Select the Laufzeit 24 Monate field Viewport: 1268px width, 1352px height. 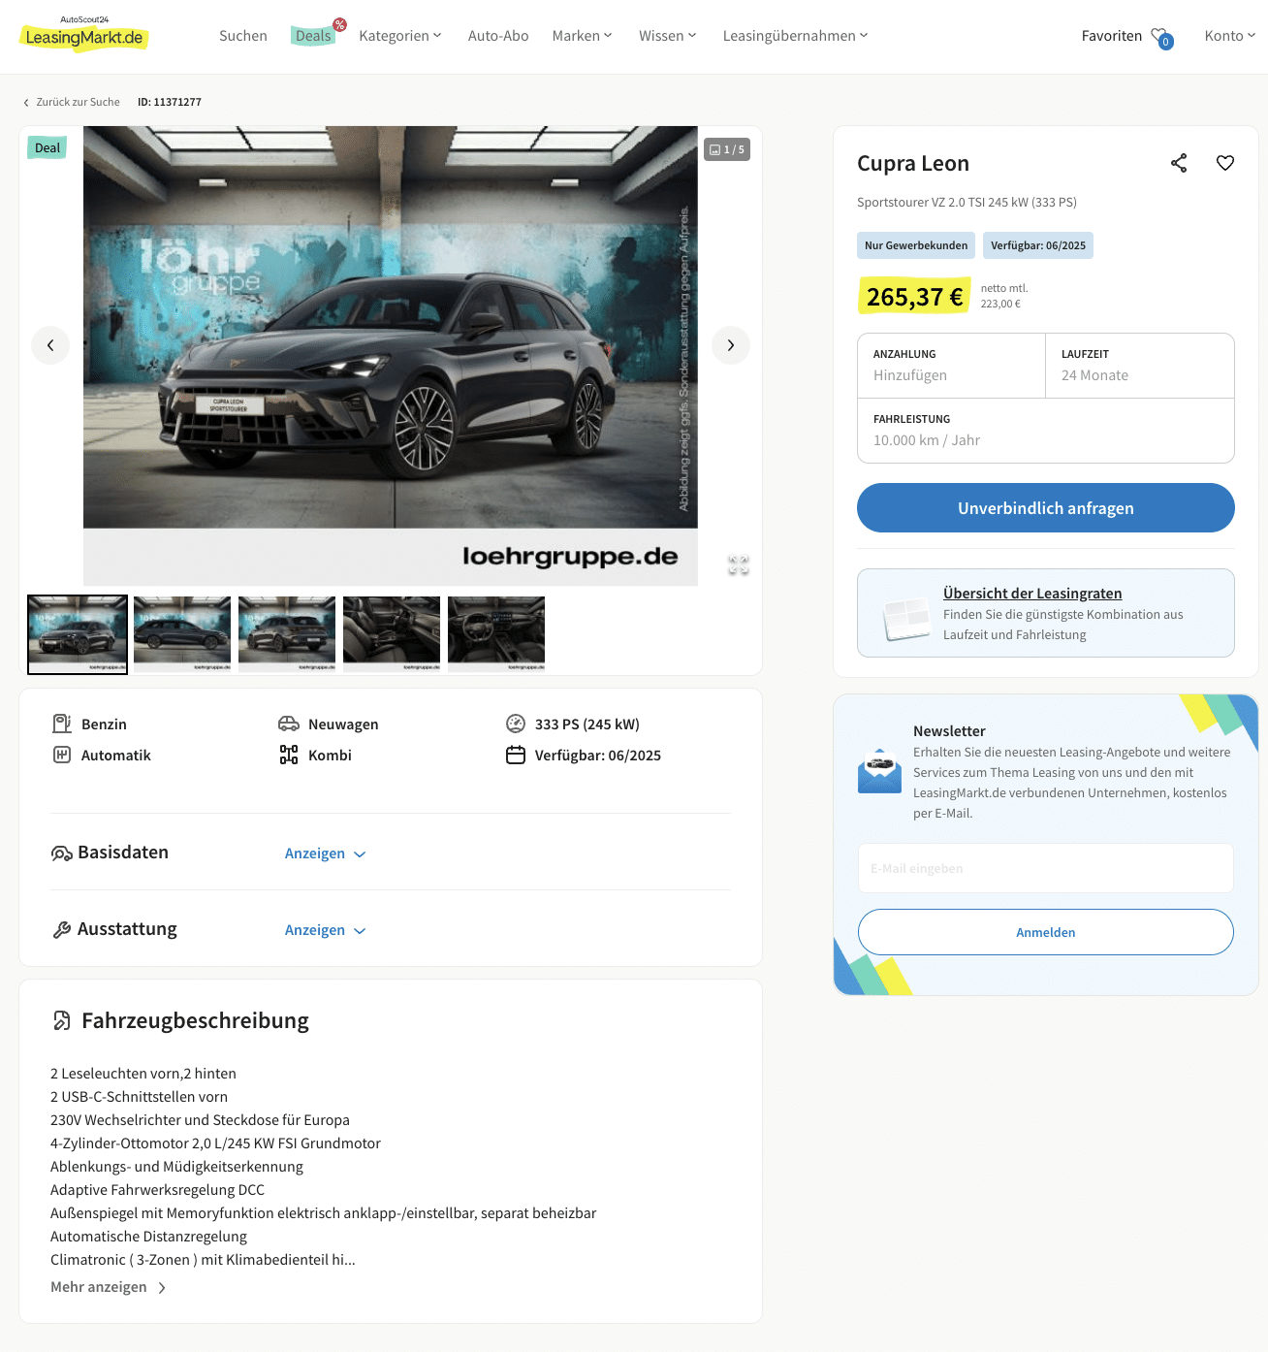click(x=1140, y=366)
